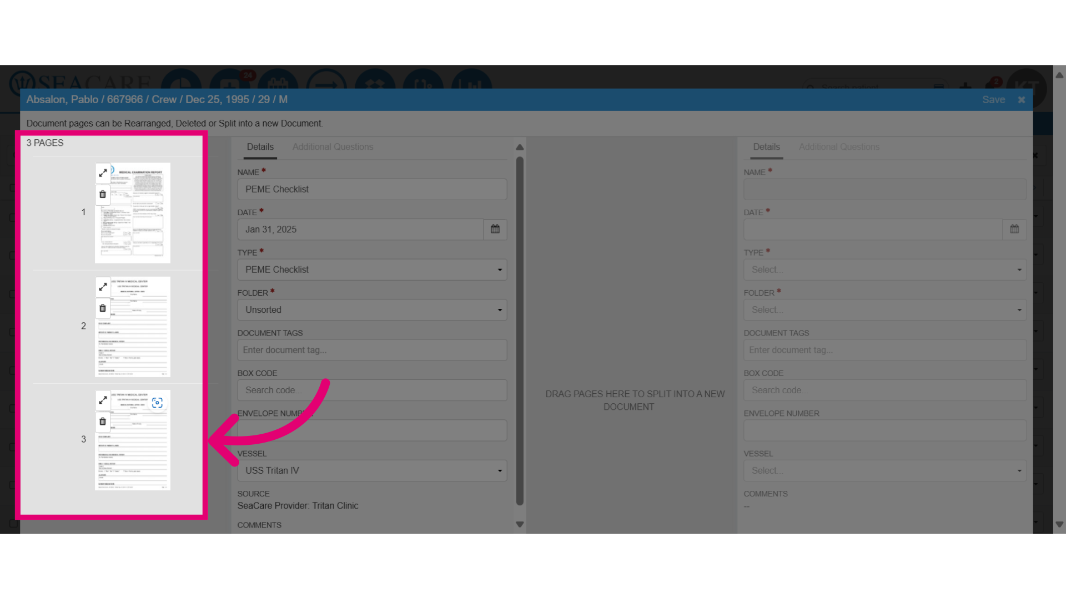The image size is (1066, 599).
Task: Click the BOX CODE Search code field in left form
Action: click(x=372, y=390)
